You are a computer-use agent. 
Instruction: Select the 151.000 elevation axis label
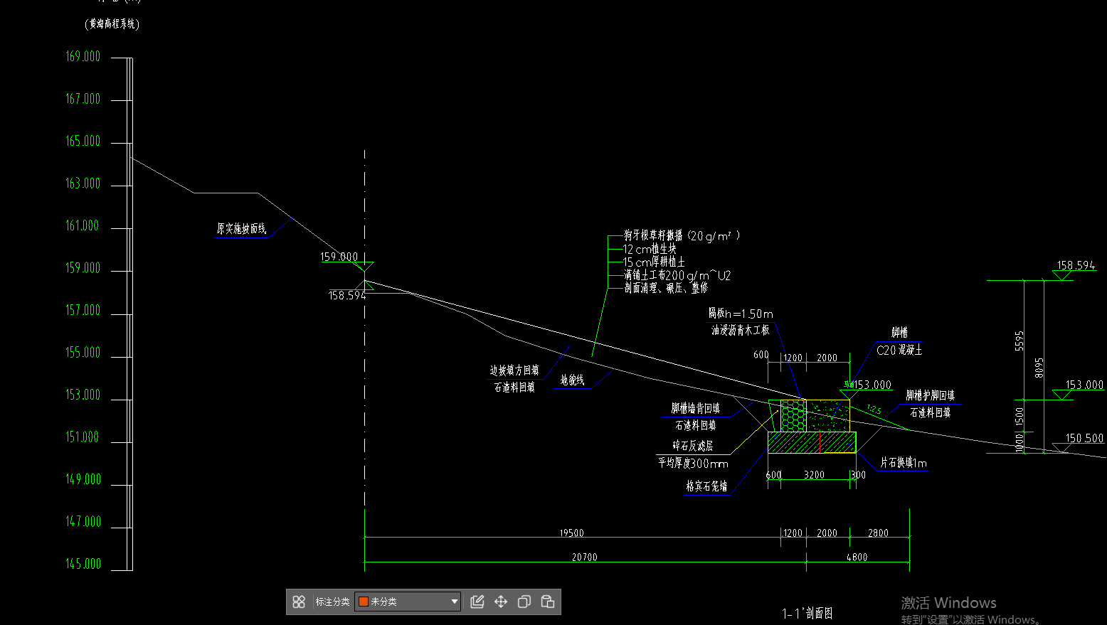coord(83,437)
